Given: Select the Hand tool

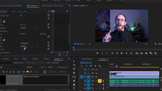Looking at the screenshot, I should click(74, 85).
